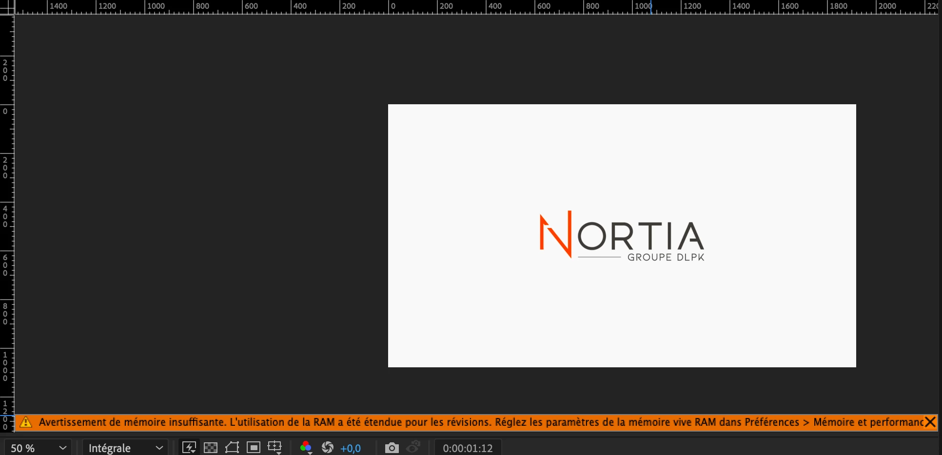Click the +0,0 exposure value
942x455 pixels.
click(351, 448)
